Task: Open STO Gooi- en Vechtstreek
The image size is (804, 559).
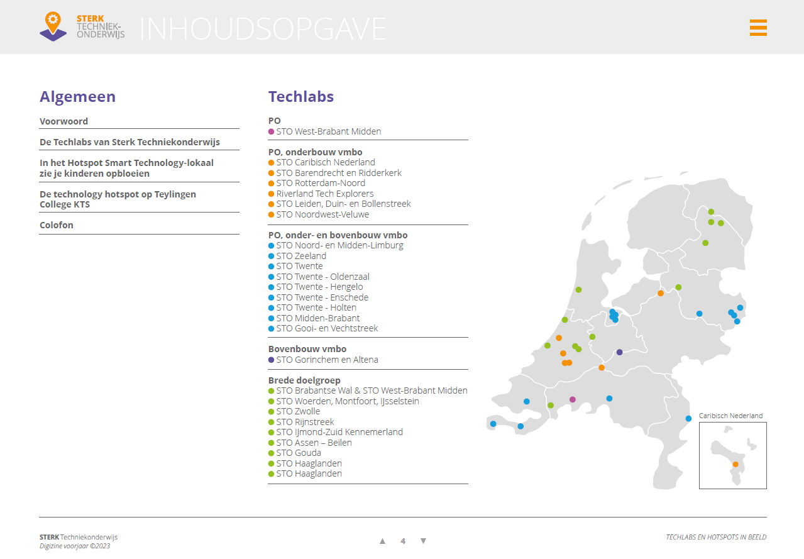Action: tap(323, 328)
